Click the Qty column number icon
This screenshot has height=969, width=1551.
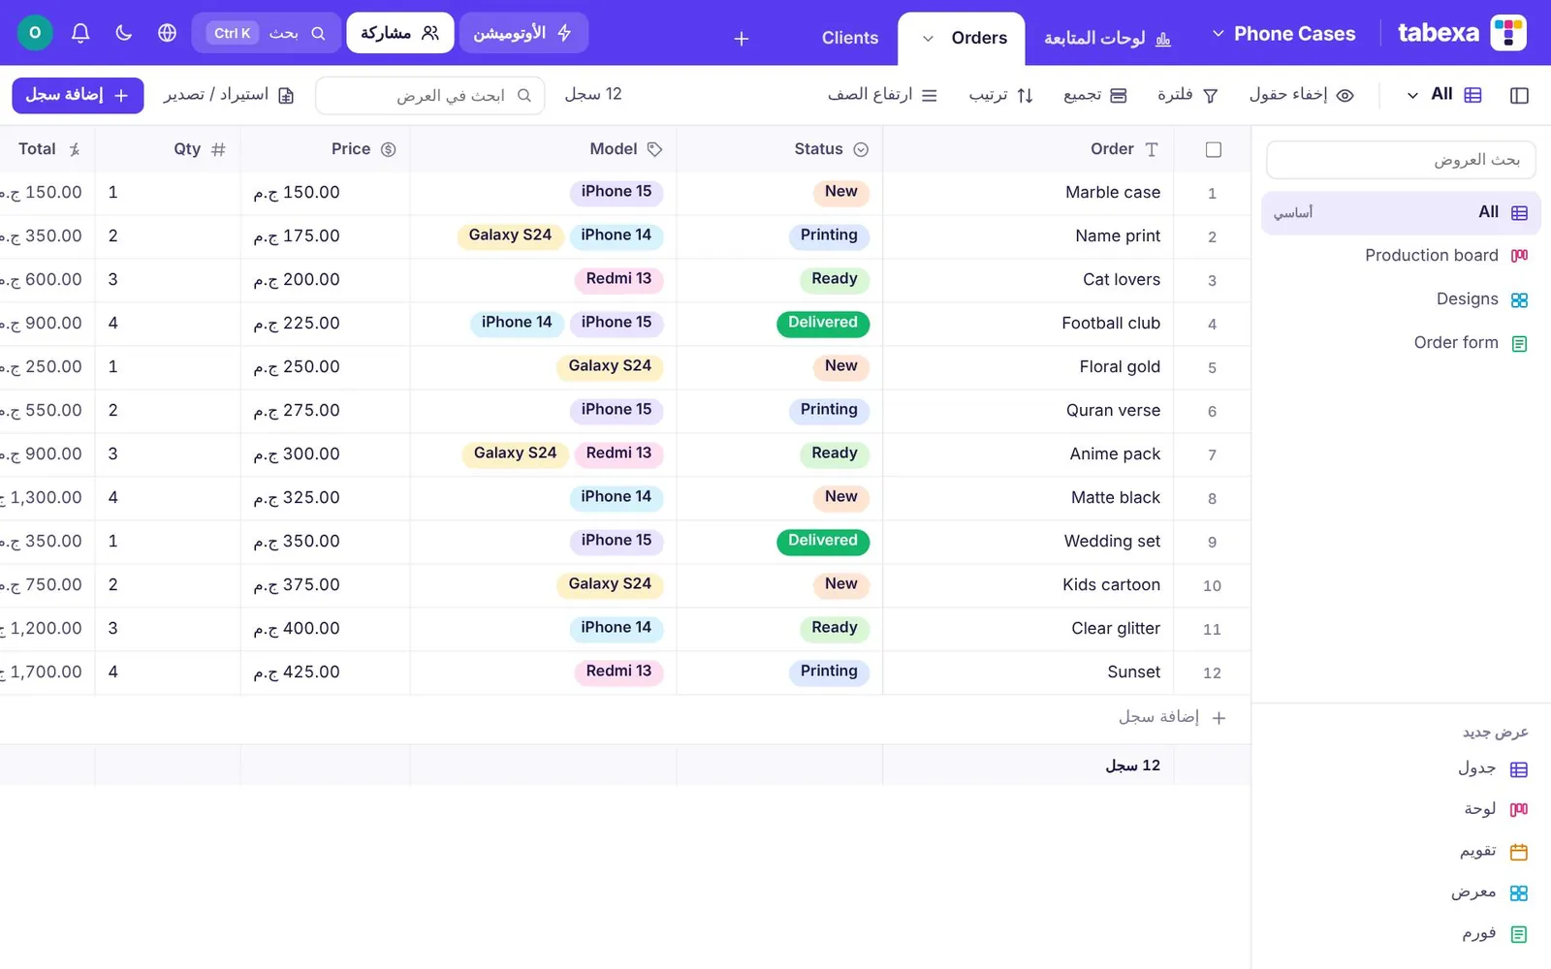(219, 149)
